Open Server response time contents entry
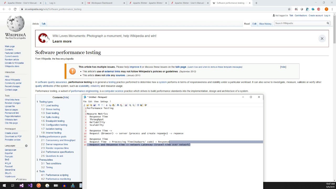The width and height of the screenshot is (336, 189). coord(57,144)
